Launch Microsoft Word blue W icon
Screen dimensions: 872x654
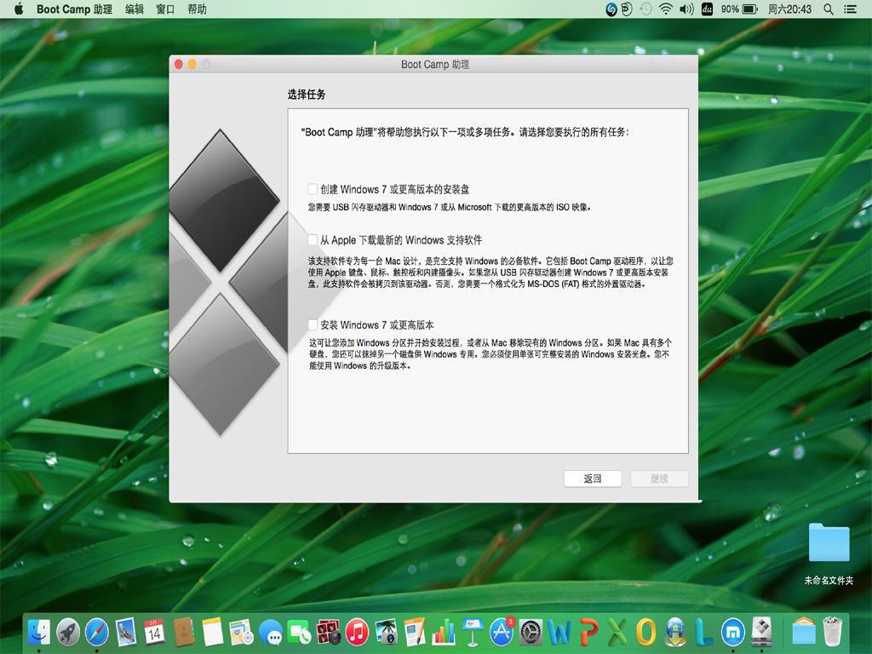559,632
